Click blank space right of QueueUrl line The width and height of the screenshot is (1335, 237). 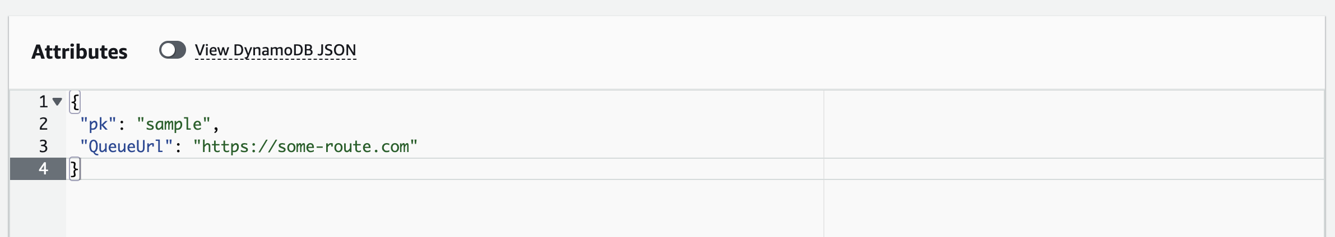click(x=616, y=146)
